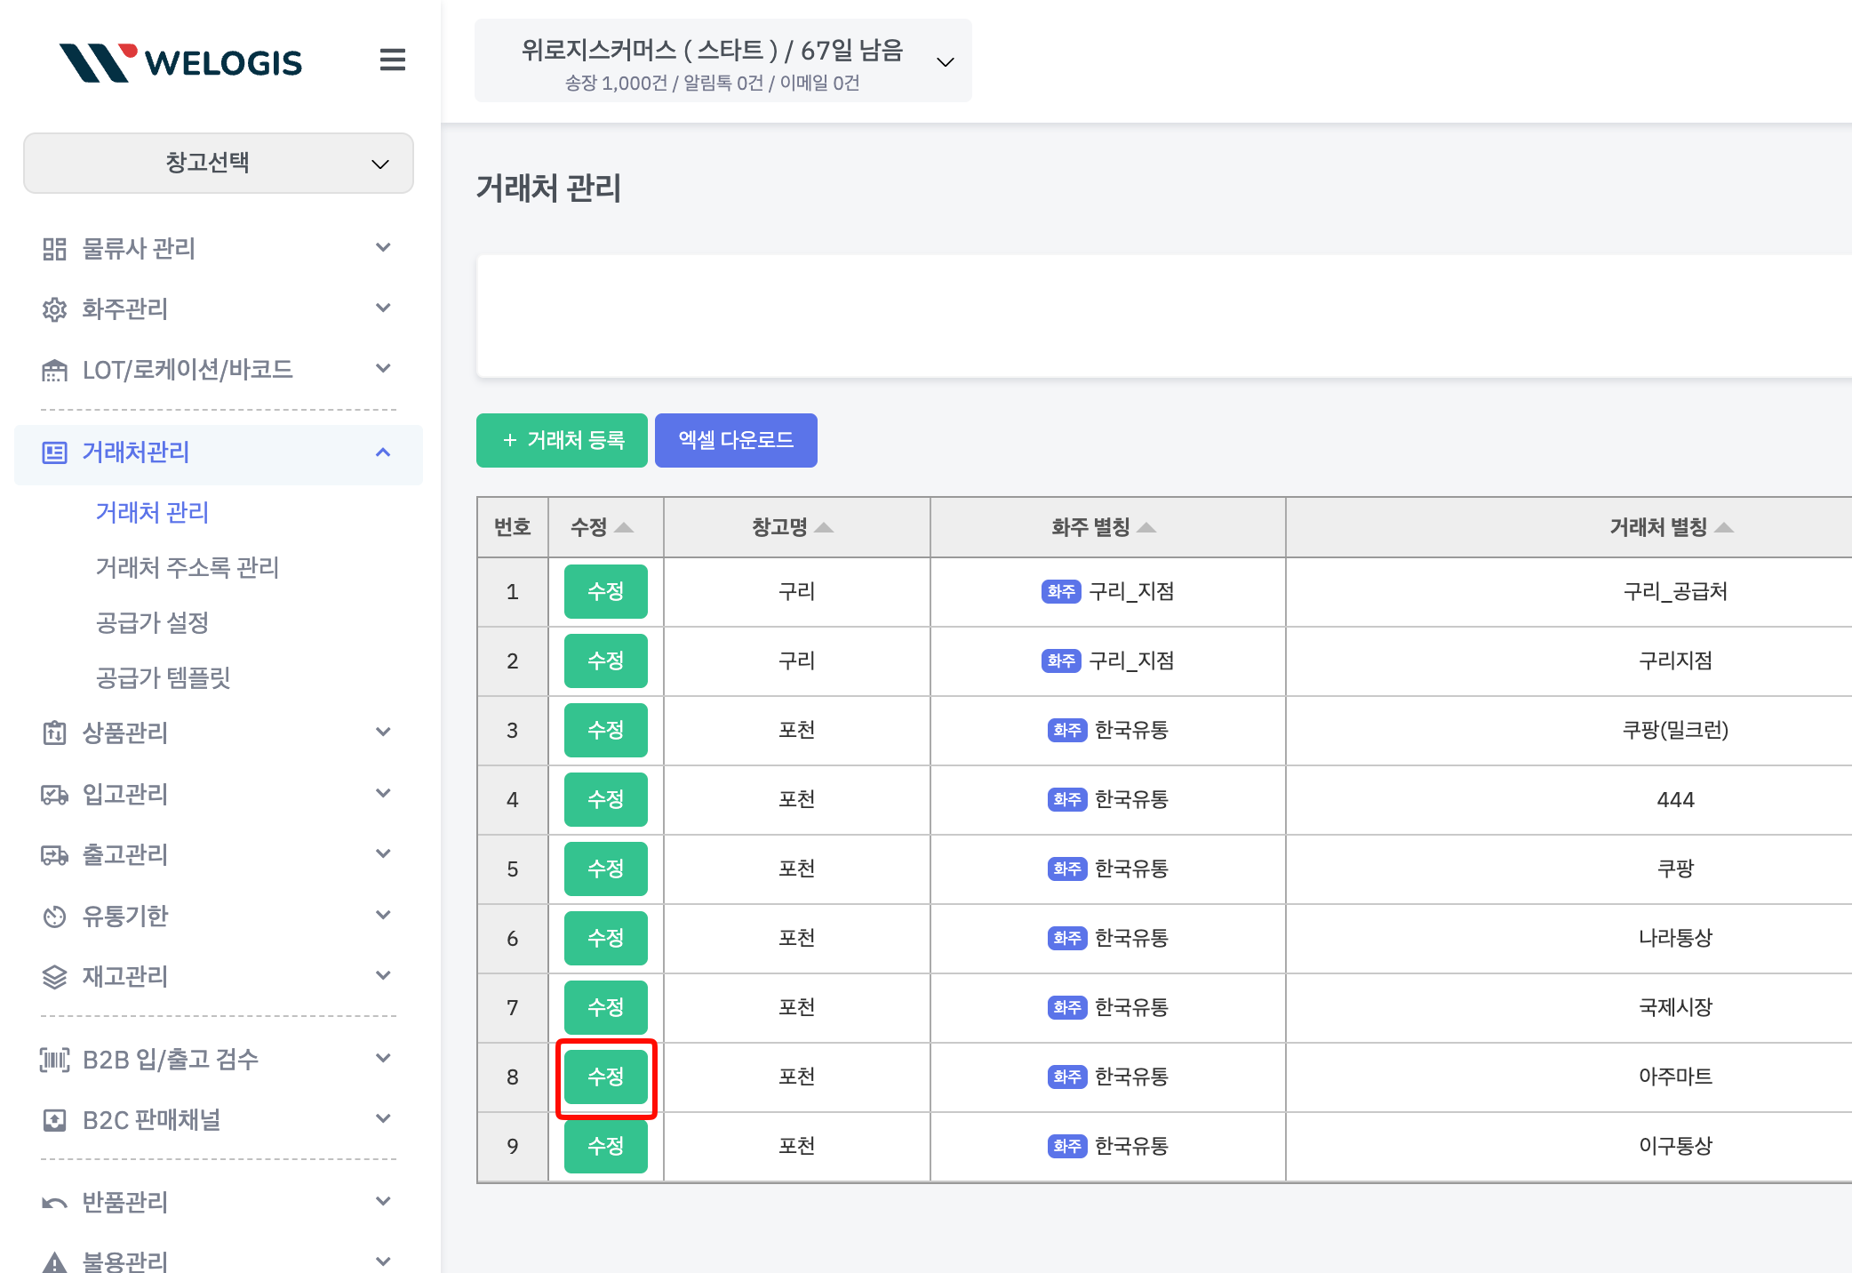Click the 입고관리 truck icon
The image size is (1852, 1273).
click(54, 794)
